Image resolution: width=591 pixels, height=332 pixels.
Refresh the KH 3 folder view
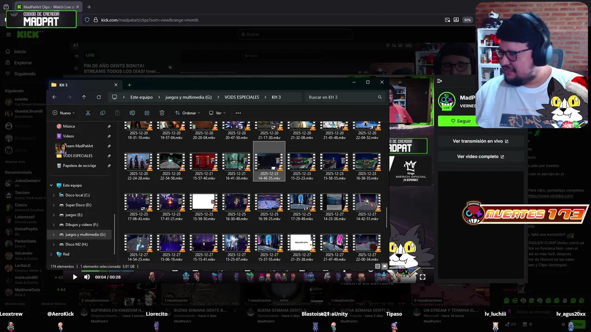pos(98,97)
